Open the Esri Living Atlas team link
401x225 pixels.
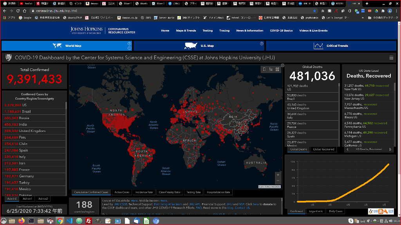[x=168, y=204]
